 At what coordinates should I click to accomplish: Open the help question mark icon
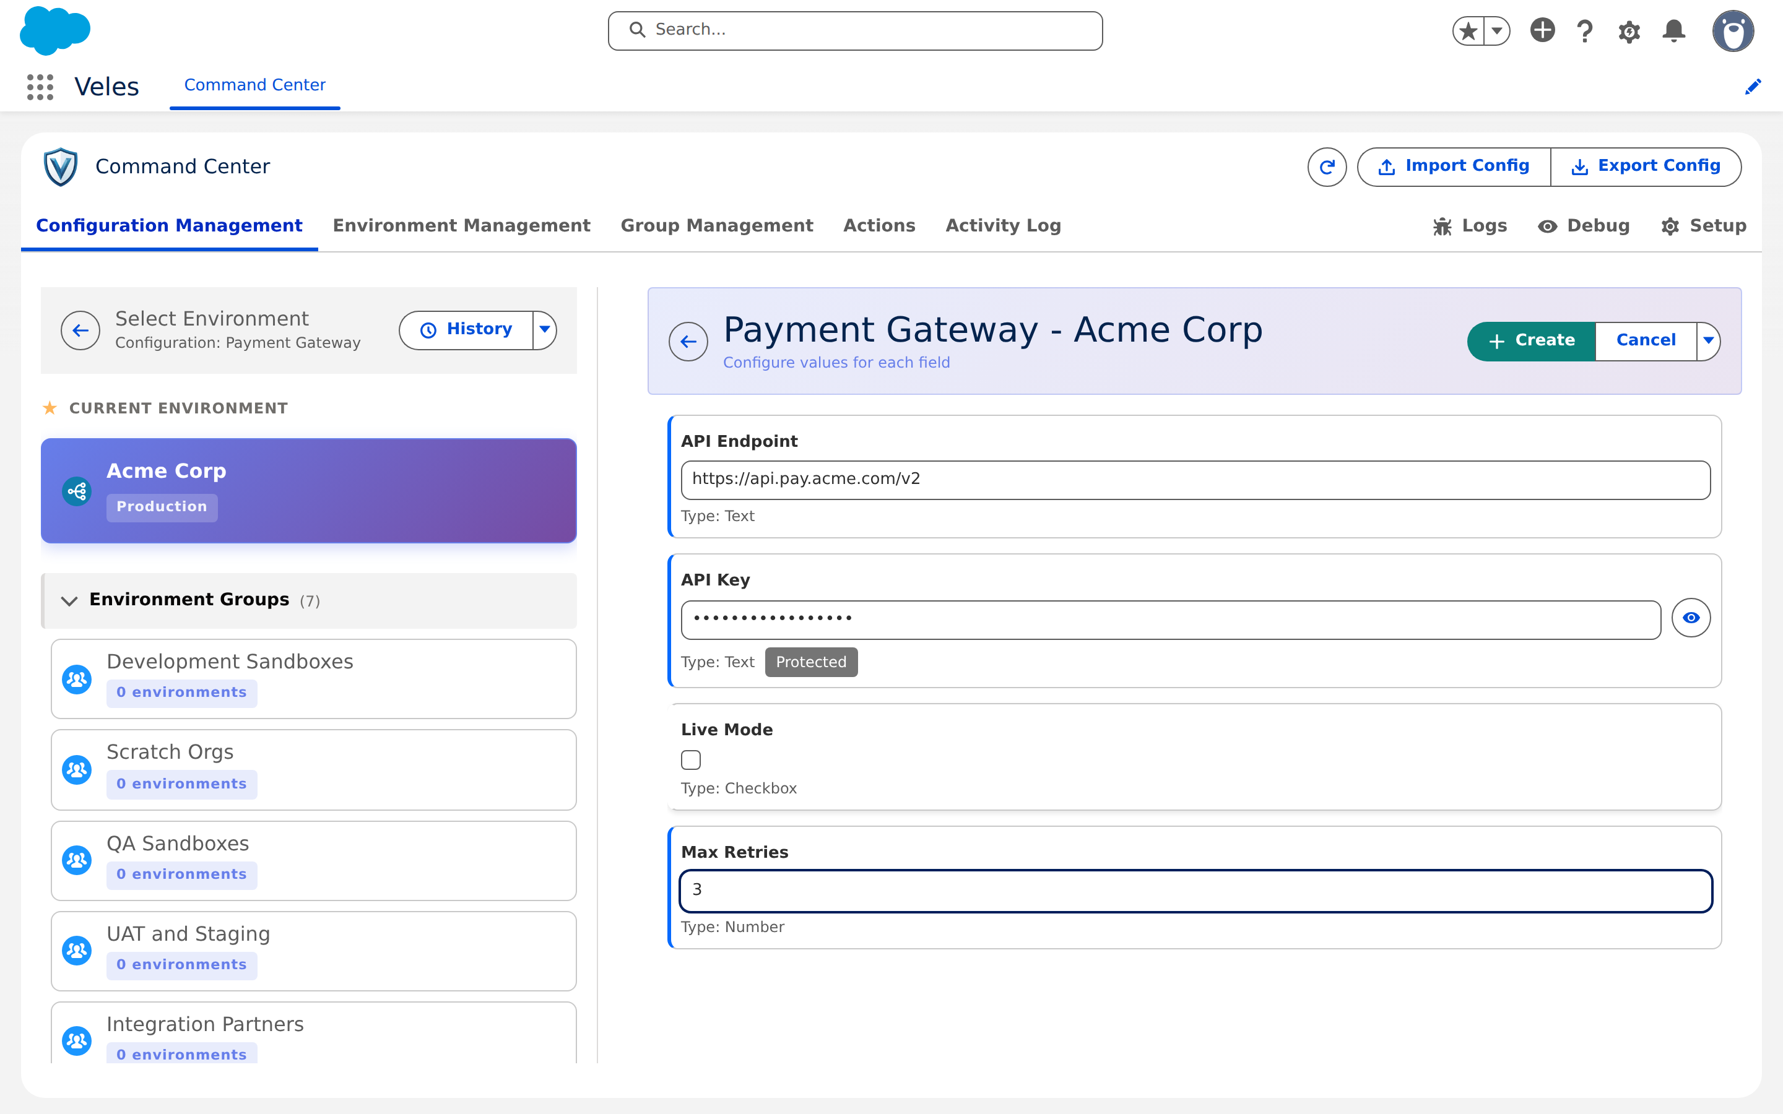(x=1585, y=31)
